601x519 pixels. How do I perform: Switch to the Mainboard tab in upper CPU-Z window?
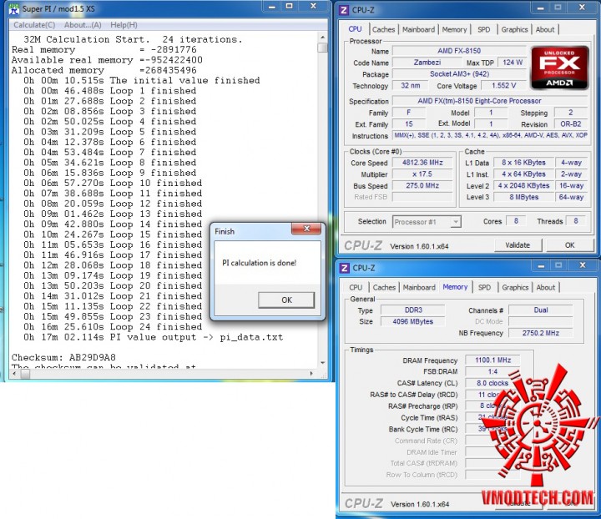point(418,29)
